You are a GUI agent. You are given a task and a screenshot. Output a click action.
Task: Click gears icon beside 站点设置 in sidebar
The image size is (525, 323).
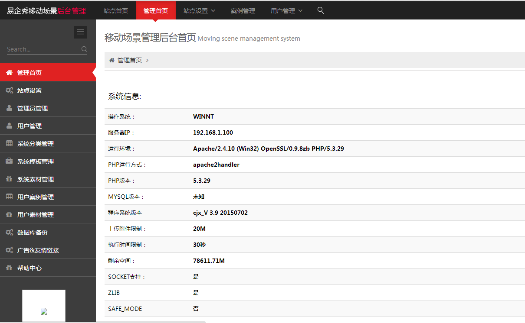point(9,90)
